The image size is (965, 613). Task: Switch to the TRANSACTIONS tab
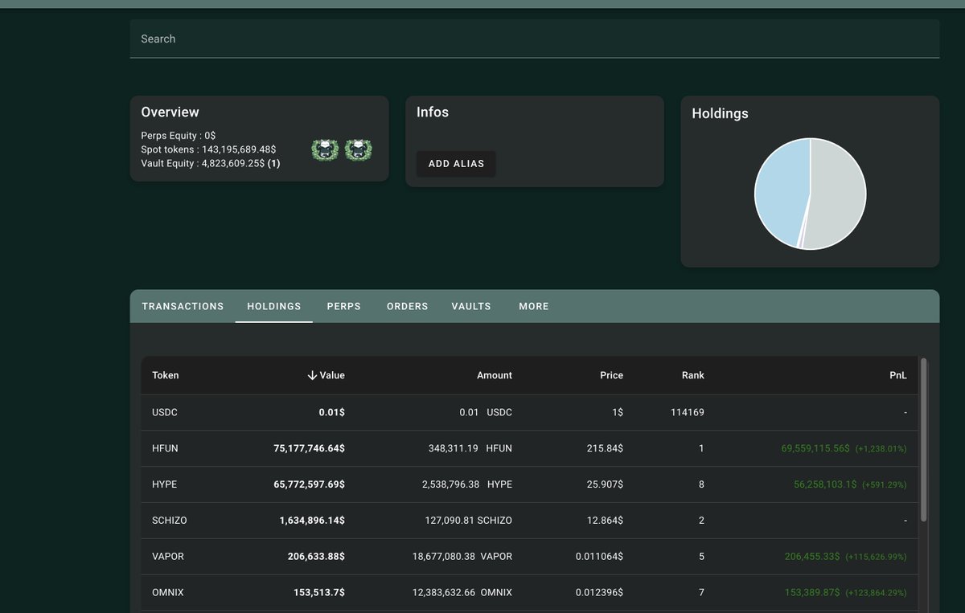click(183, 306)
